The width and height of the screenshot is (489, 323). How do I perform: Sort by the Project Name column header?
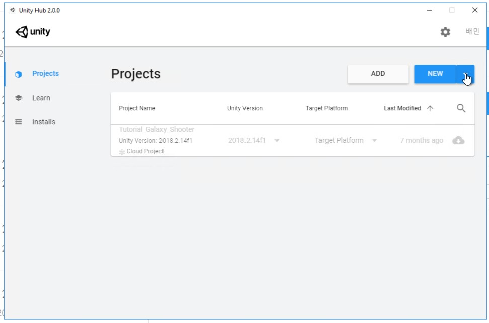coord(137,108)
